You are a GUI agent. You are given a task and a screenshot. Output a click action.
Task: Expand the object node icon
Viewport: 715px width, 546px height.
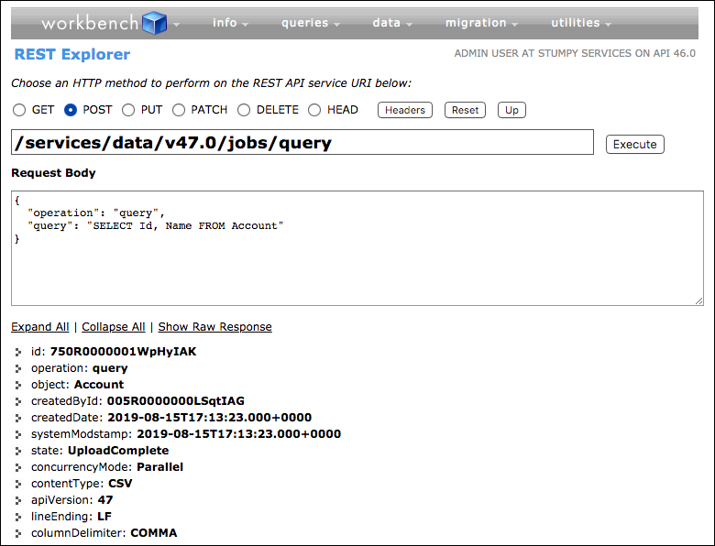18,385
